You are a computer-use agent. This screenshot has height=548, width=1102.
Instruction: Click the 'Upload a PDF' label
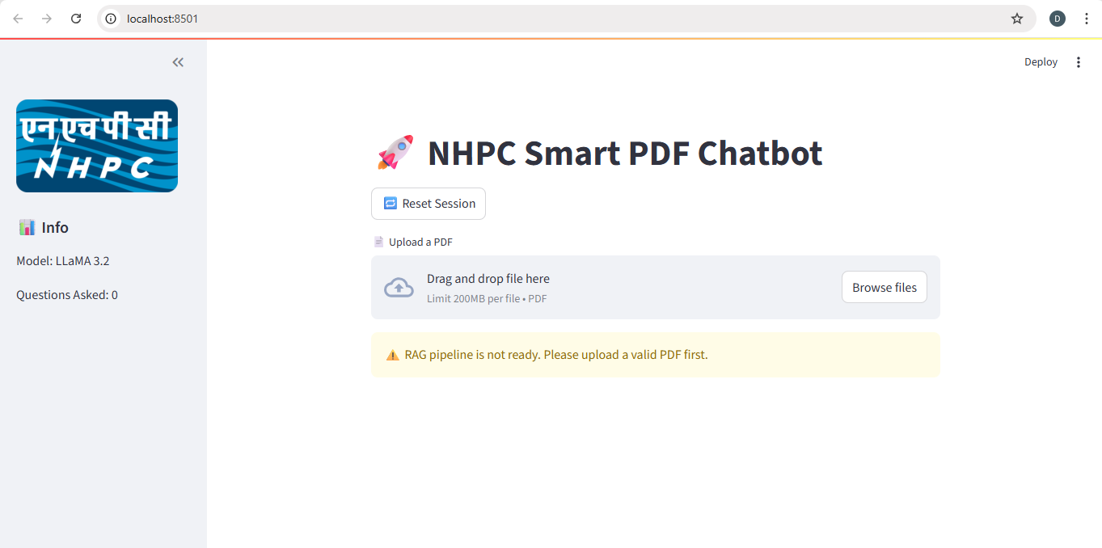420,242
